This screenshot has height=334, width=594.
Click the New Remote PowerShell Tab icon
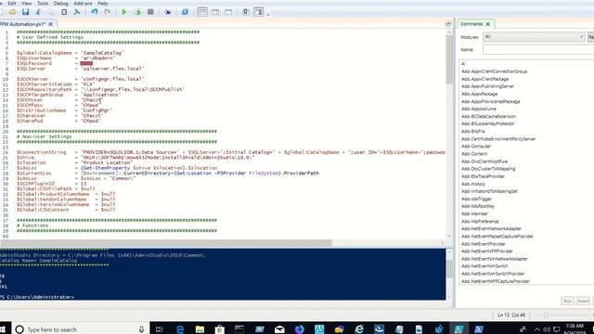coord(167,12)
